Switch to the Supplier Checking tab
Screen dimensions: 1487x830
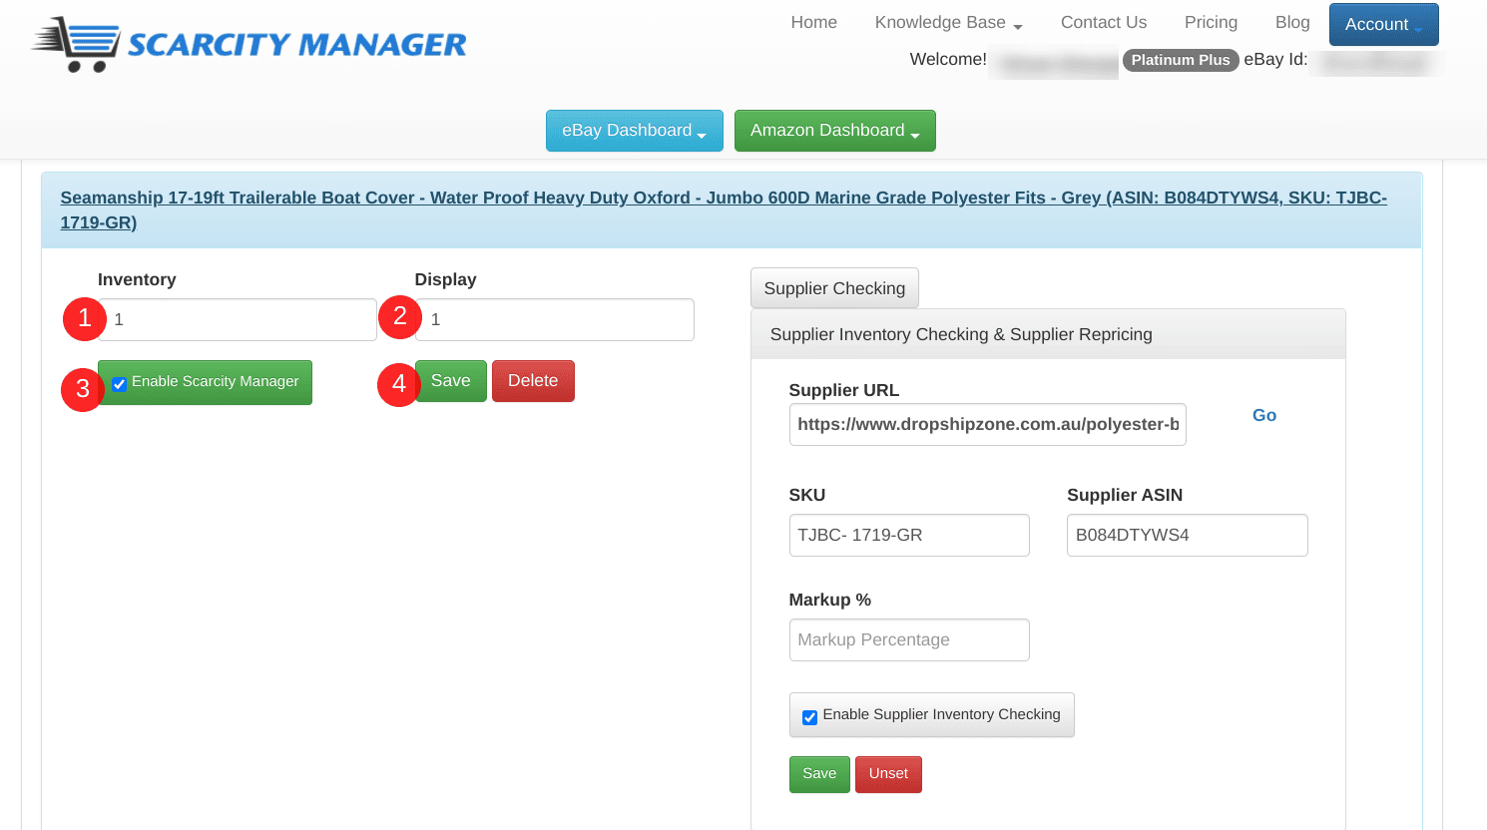[x=834, y=288]
